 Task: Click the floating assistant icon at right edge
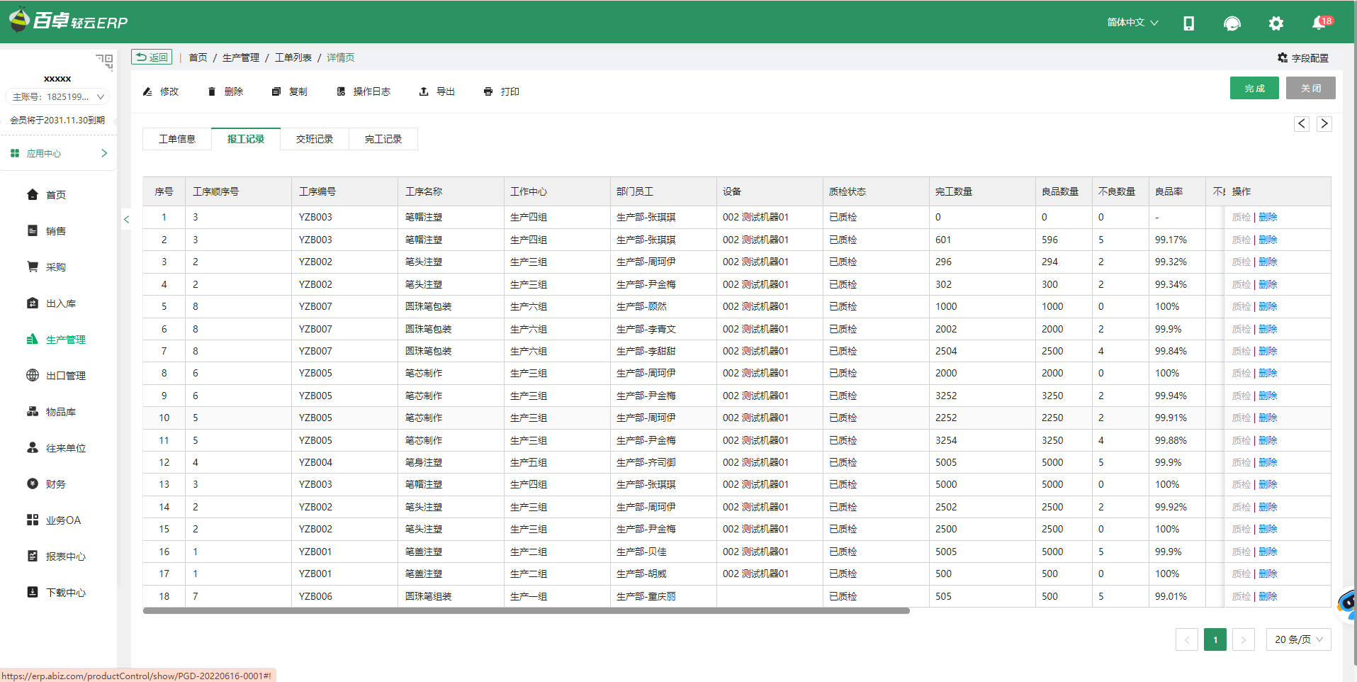(1346, 603)
